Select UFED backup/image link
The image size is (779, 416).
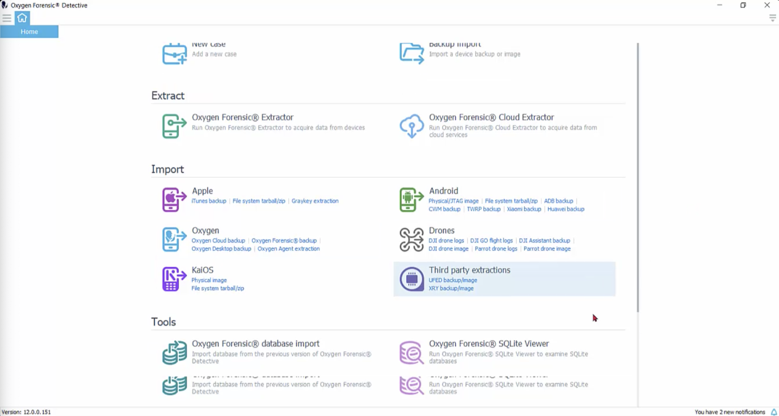point(453,280)
